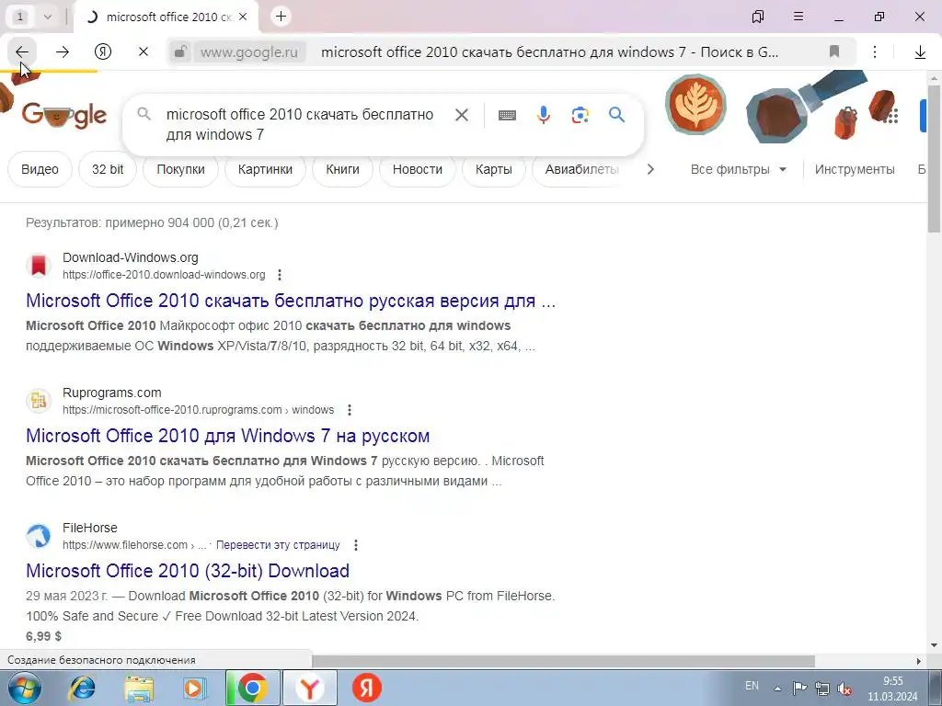Click the FileHorse site favicon
Viewport: 942px width, 706px height.
[39, 536]
